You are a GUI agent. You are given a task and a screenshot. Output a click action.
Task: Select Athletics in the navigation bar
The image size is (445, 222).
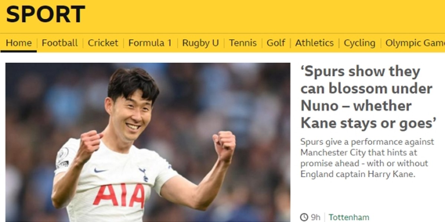[314, 43]
